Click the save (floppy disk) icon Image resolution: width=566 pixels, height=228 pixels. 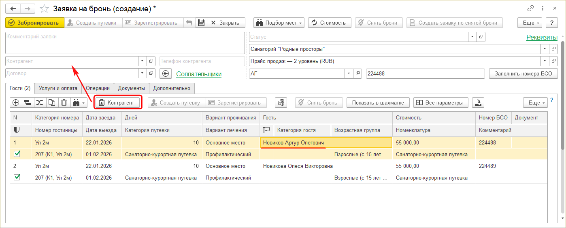202,23
